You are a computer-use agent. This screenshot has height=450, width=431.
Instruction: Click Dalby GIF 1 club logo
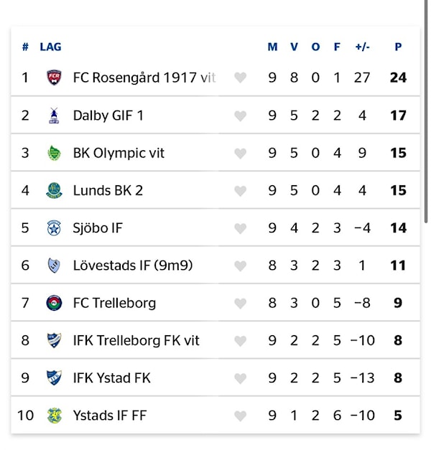point(54,116)
